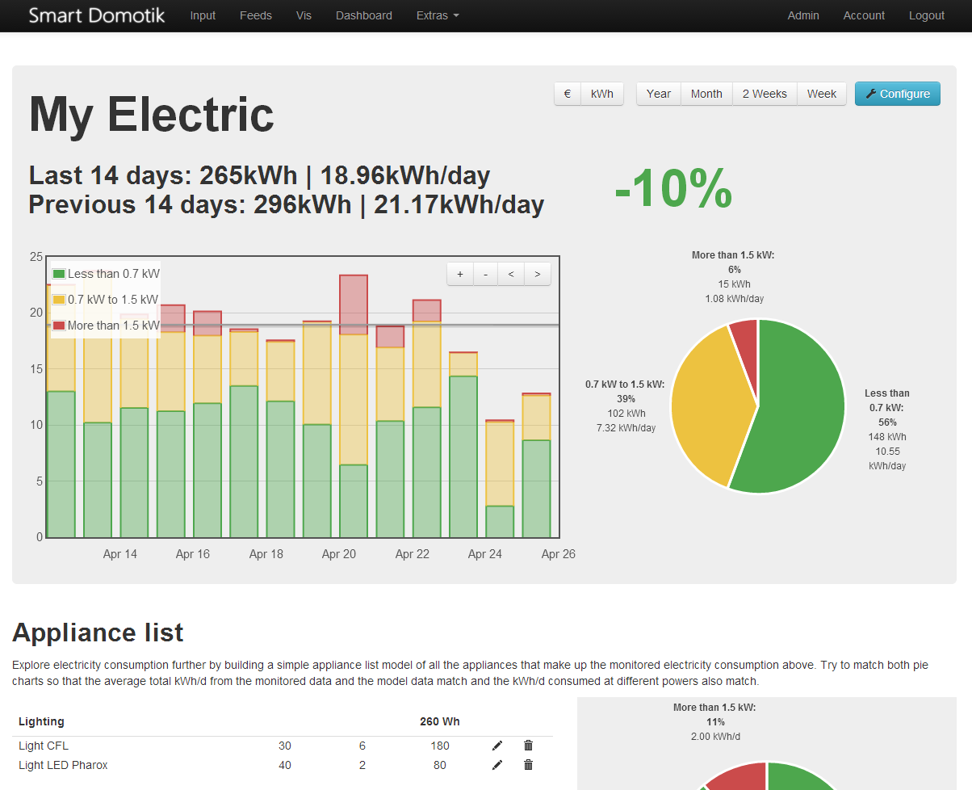Screen dimensions: 972x790
Task: Open the Vis menu item
Action: [x=304, y=15]
